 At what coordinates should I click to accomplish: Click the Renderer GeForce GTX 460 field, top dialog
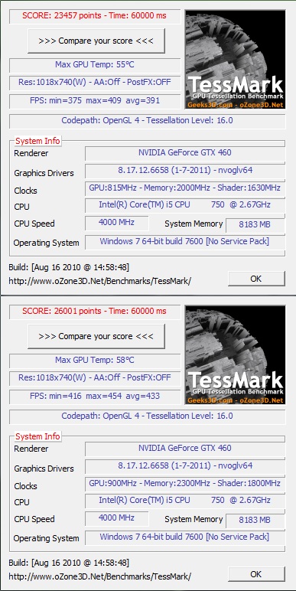(184, 153)
